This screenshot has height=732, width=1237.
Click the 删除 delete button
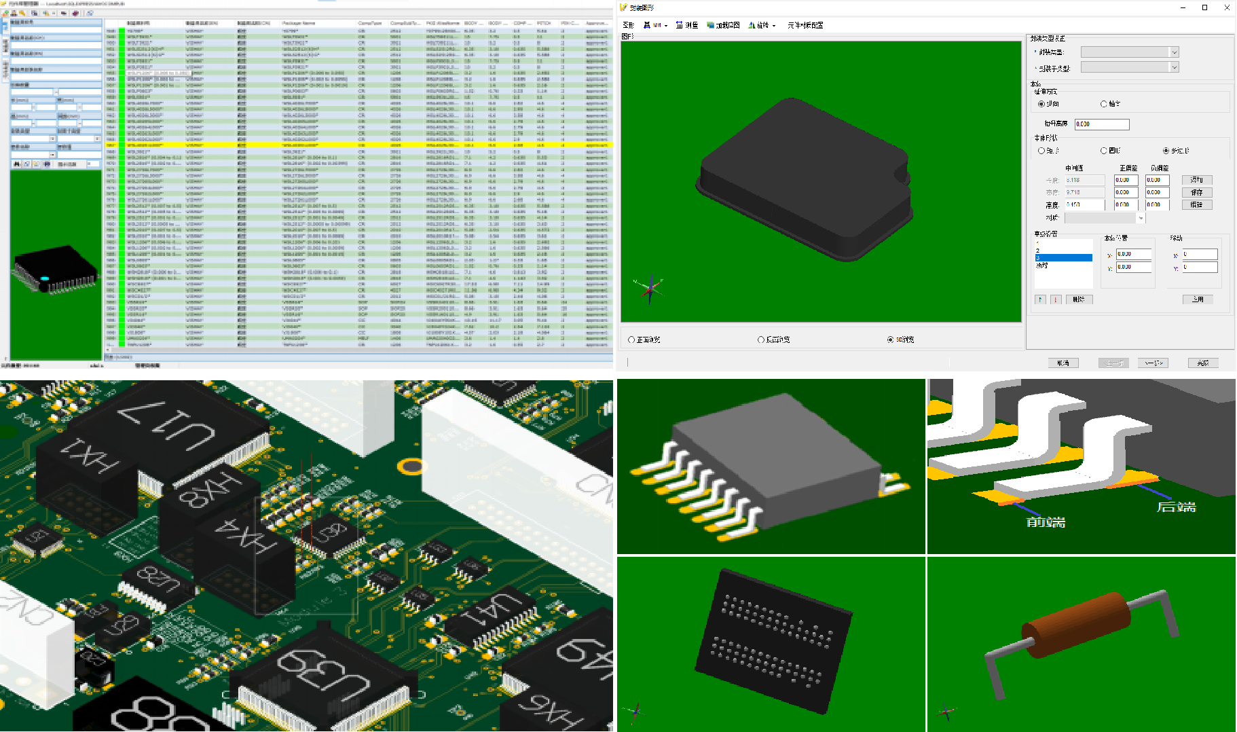point(1079,299)
